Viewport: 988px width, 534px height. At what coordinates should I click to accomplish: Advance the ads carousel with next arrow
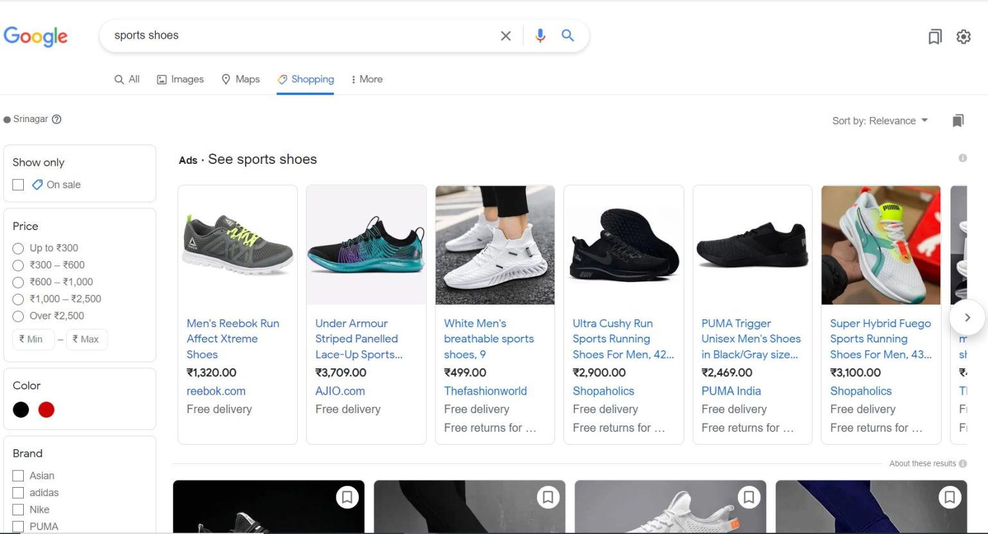(967, 317)
